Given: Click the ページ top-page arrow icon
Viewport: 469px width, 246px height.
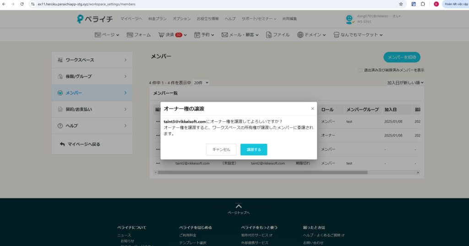Looking at the screenshot, I should point(238,207).
